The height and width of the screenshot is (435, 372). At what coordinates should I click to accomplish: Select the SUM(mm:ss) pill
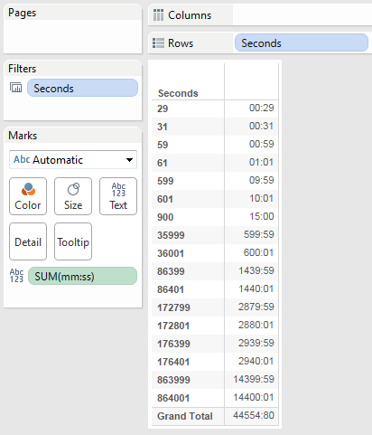coord(82,276)
